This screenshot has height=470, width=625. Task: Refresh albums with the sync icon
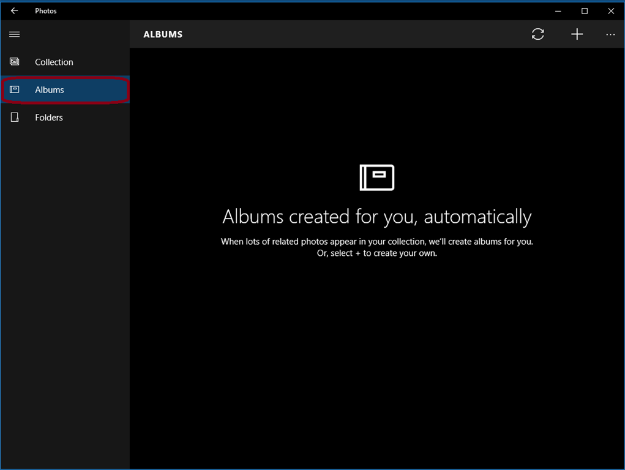coord(537,34)
